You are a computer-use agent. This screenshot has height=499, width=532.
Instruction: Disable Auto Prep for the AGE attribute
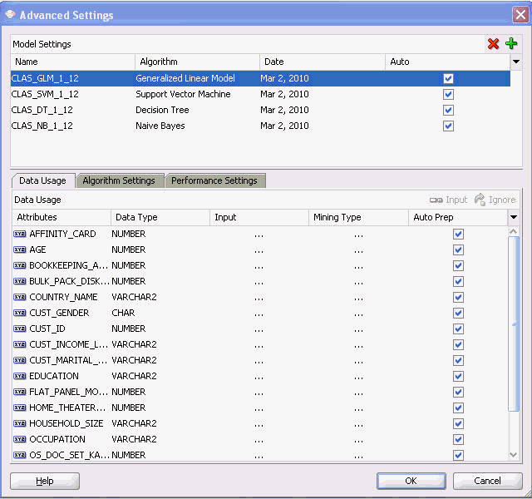coord(458,249)
